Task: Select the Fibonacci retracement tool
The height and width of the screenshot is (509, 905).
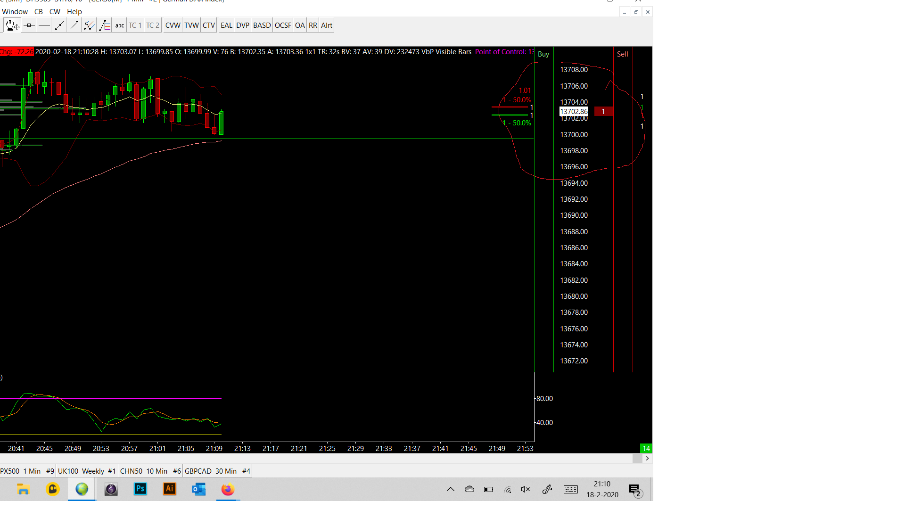Action: point(105,25)
